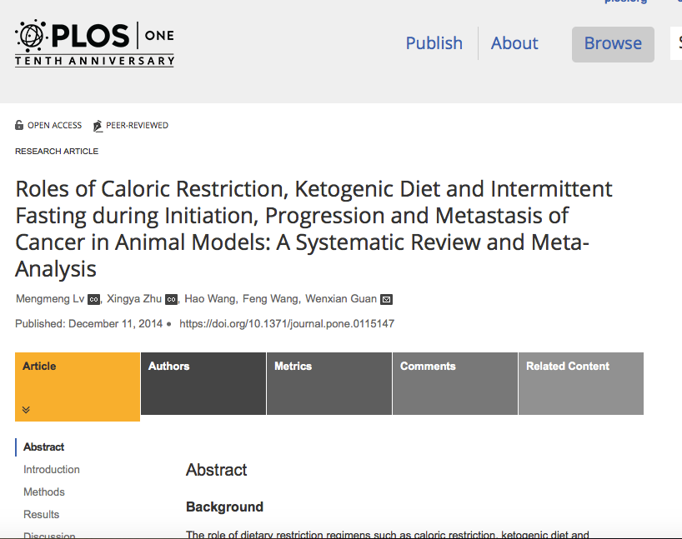Click the search field at top right

675,43
